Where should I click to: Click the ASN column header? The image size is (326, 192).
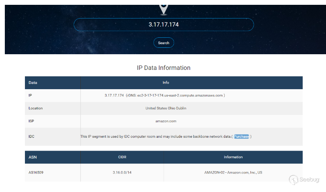tap(33, 157)
